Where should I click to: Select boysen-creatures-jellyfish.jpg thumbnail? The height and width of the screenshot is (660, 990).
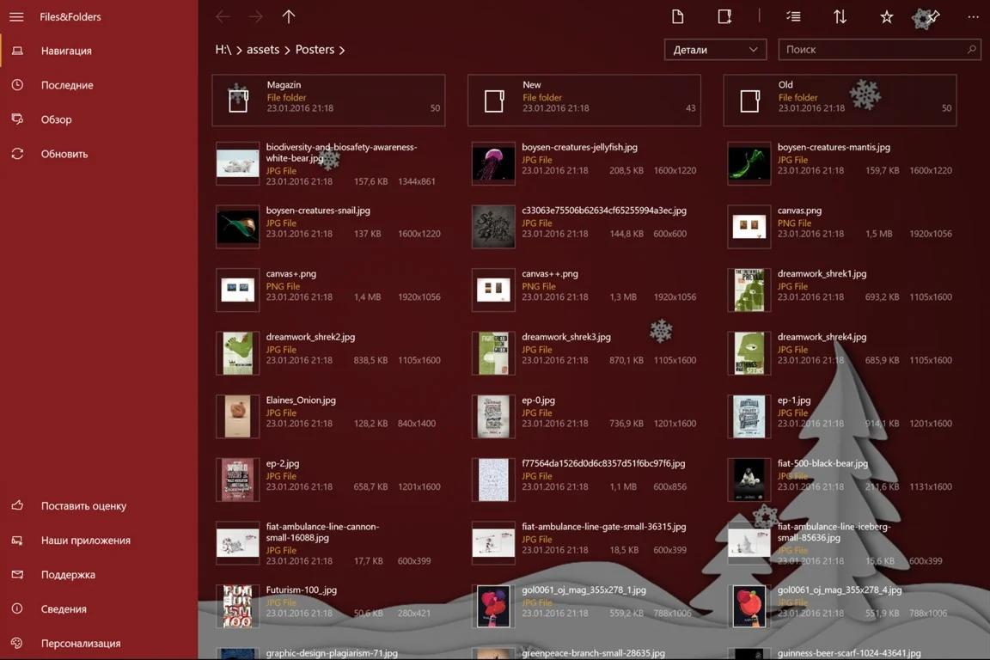(493, 163)
